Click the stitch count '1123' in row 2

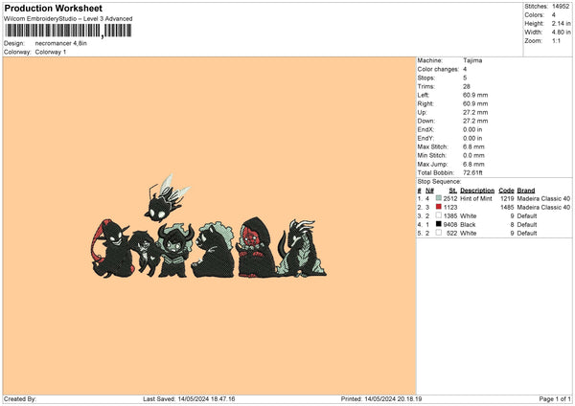coord(450,208)
